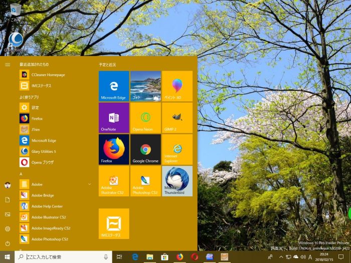Show hidden system tray icons
This screenshot has width=351, height=263.
281,257
